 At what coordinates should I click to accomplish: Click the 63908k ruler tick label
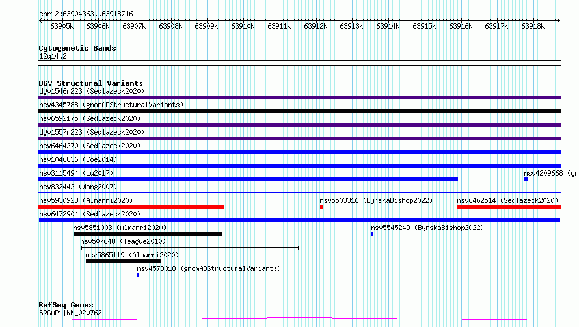pos(170,26)
